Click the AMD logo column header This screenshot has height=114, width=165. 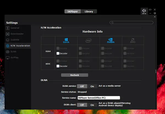[133, 40]
